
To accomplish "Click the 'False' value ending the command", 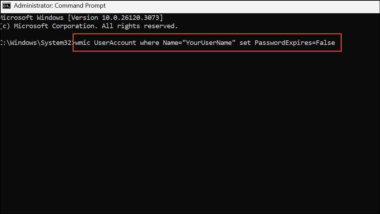I will [x=325, y=43].
